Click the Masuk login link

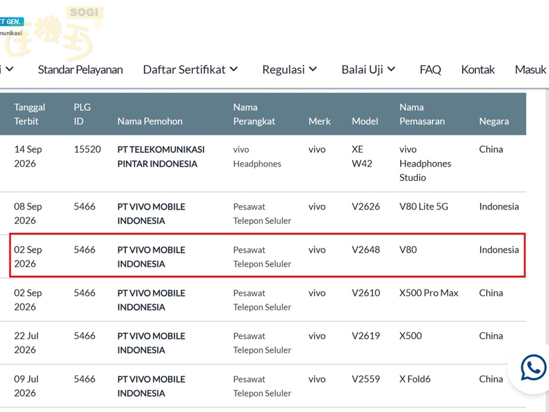[530, 70]
